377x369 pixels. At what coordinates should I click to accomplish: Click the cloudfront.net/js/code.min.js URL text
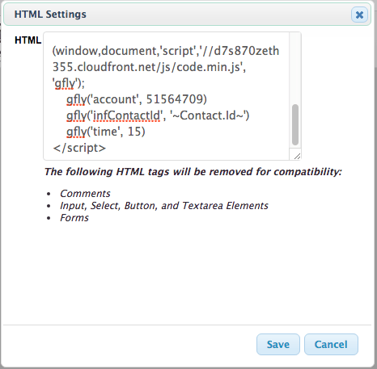149,67
